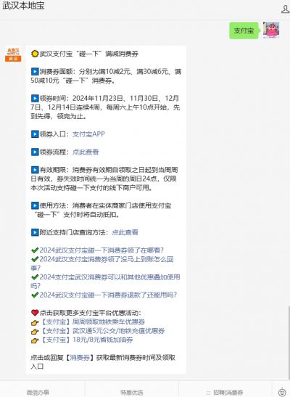Open the 微信办事 bottom menu

coord(38,392)
